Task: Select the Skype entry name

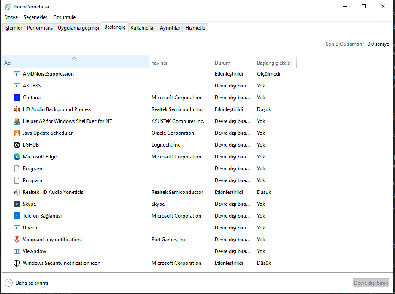Action: click(x=30, y=204)
